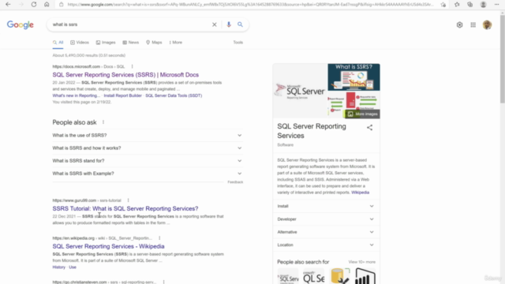Viewport: 505px width, 284px height.
Task: Open the More search filters dropdown
Action: click(x=176, y=43)
